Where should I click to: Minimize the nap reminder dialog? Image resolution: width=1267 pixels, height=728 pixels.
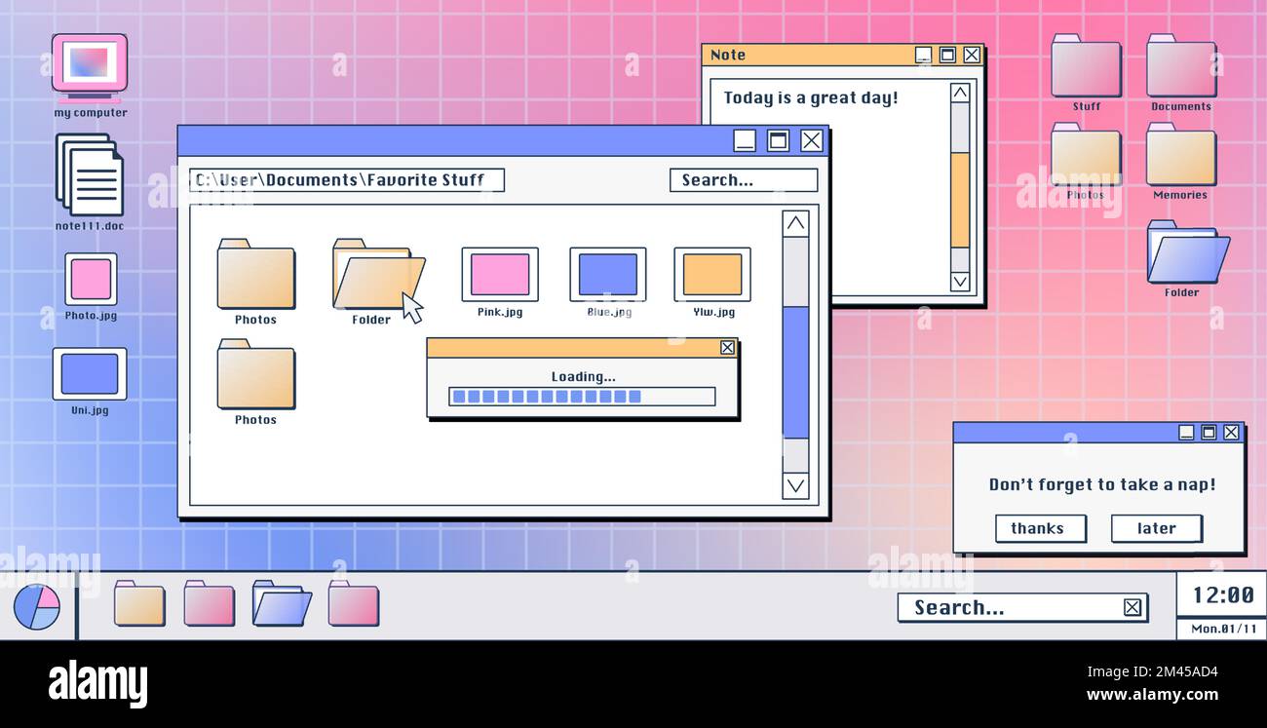tap(1186, 433)
